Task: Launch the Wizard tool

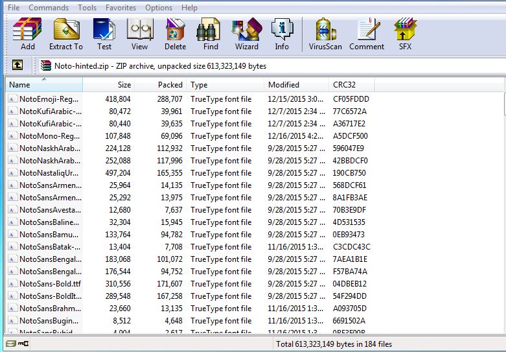Action: [x=246, y=34]
